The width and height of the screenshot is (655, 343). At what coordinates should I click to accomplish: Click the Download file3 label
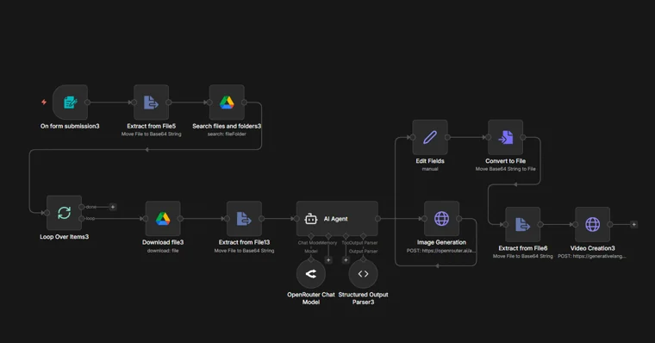(x=163, y=242)
